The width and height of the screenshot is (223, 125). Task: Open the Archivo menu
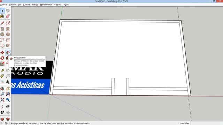[3, 5]
